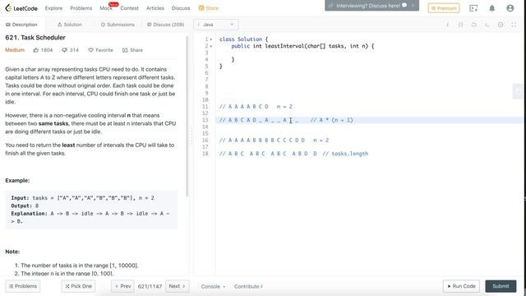Add problem to Favorite
Screen dimensions: 526x296
click(x=100, y=50)
